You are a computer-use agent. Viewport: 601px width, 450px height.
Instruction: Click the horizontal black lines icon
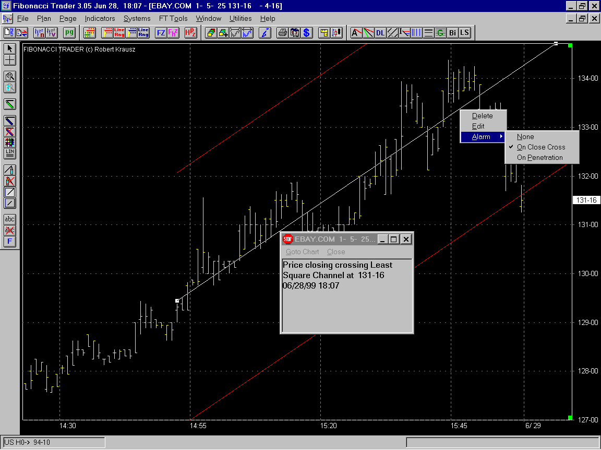point(428,33)
